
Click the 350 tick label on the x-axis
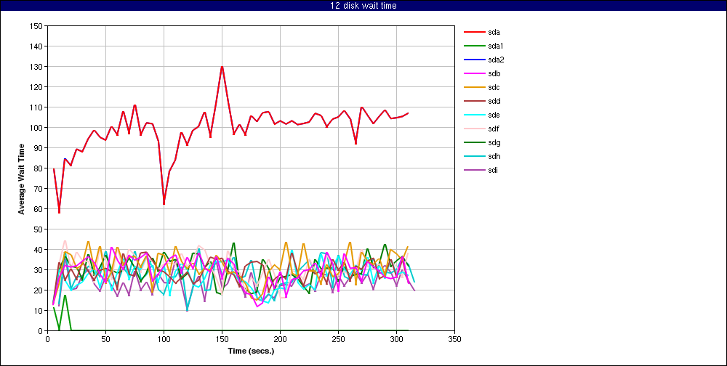(x=454, y=338)
